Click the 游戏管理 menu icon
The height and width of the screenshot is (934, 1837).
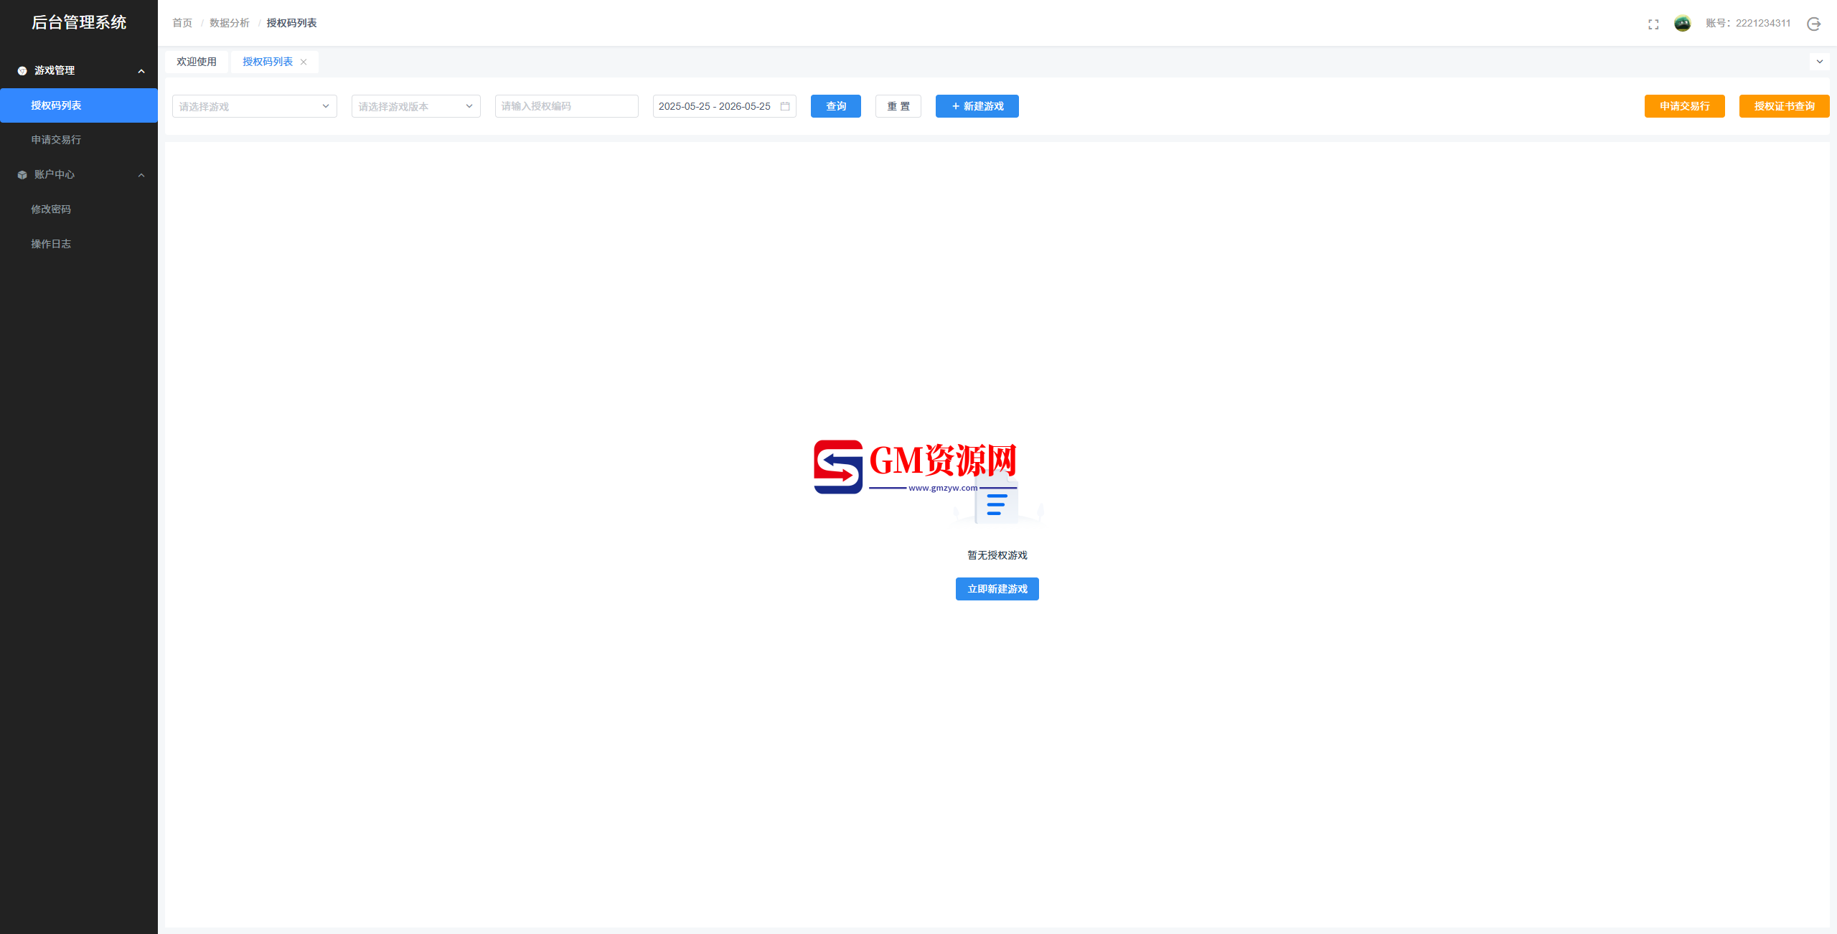[22, 71]
